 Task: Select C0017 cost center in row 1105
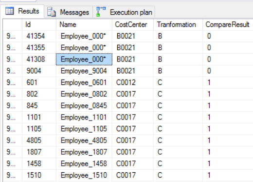[133, 129]
